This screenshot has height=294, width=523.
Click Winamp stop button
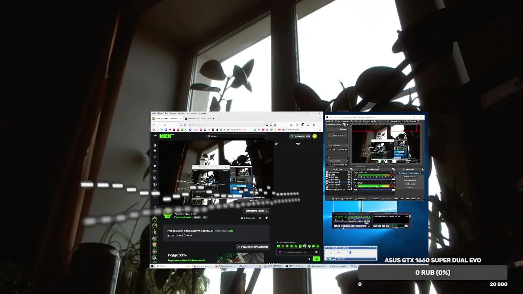tap(346, 226)
